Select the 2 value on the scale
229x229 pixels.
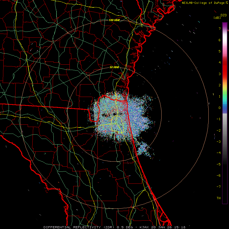(x=220, y=85)
